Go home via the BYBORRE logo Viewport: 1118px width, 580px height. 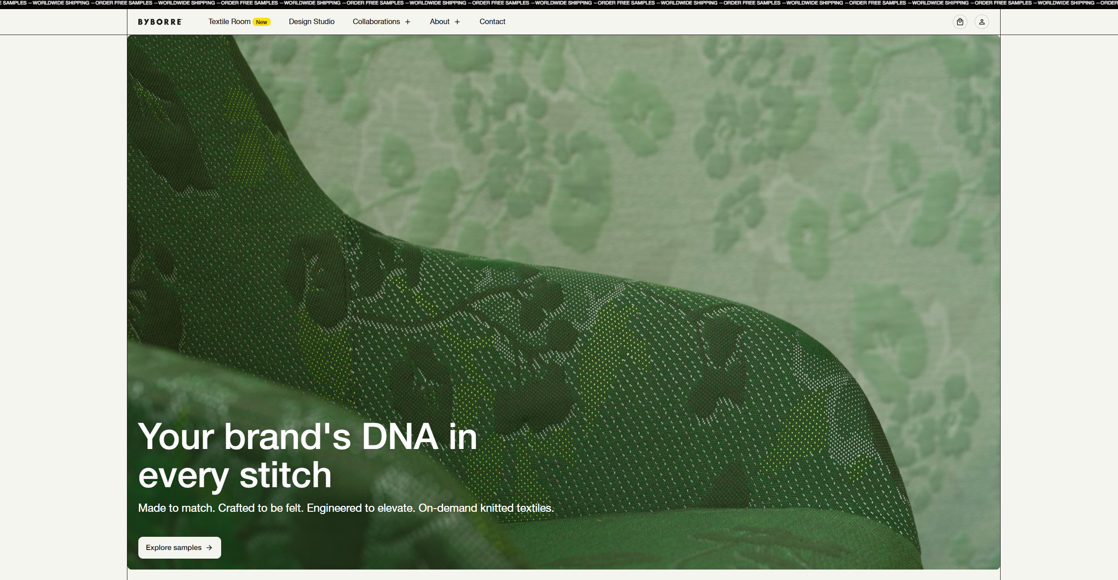(x=160, y=22)
